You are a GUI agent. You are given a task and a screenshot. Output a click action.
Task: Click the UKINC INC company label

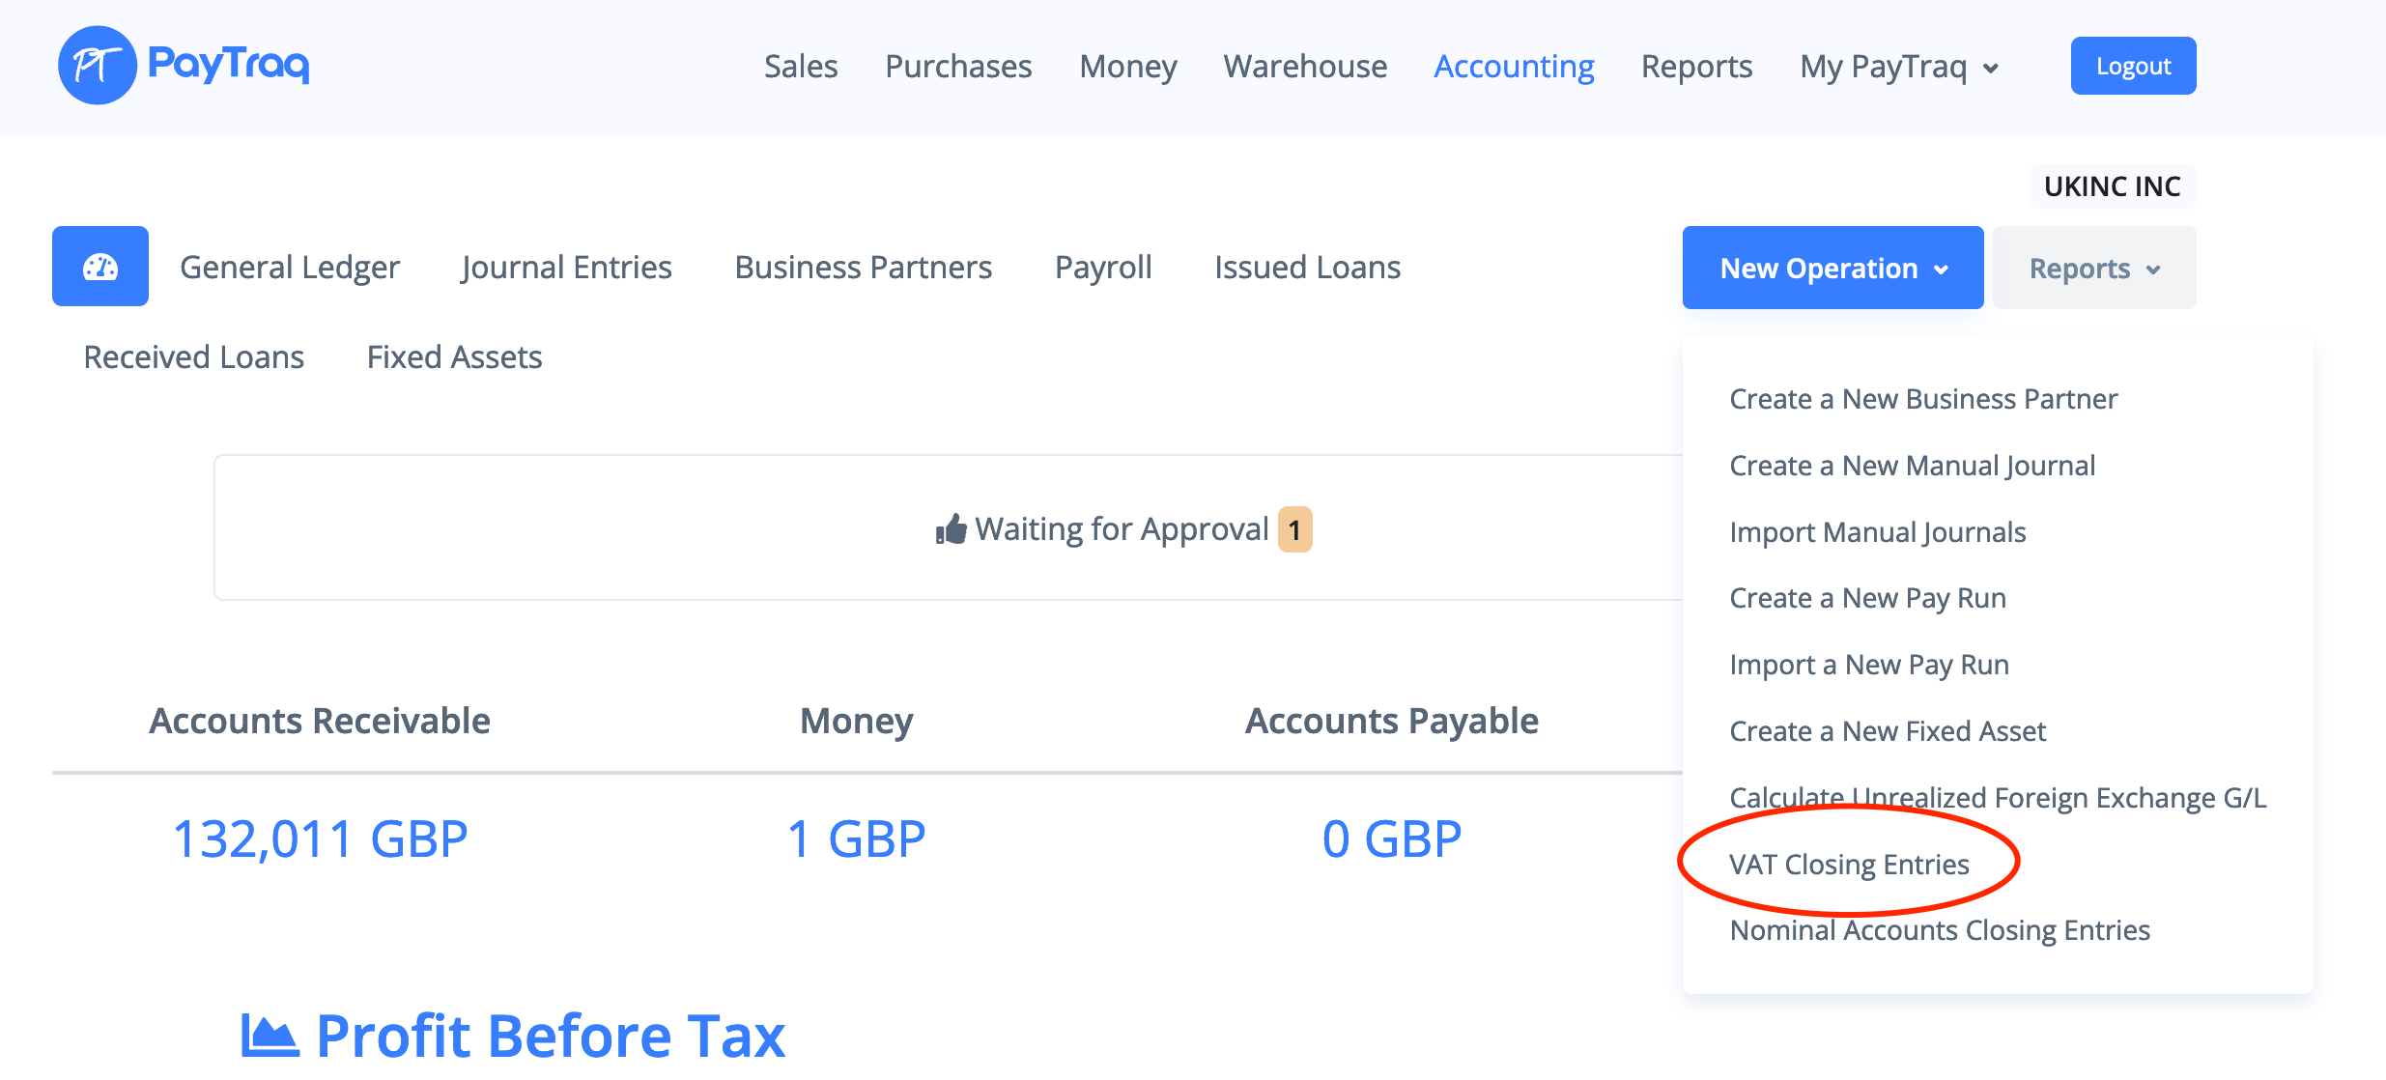(x=2112, y=186)
